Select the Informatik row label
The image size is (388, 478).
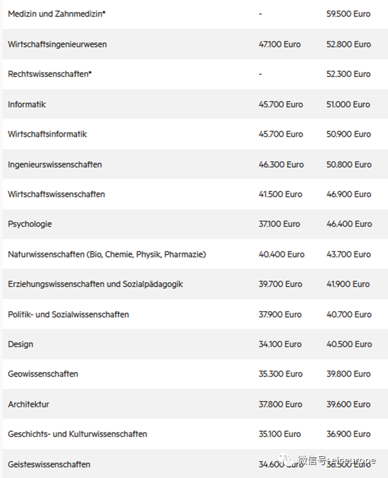coord(27,104)
